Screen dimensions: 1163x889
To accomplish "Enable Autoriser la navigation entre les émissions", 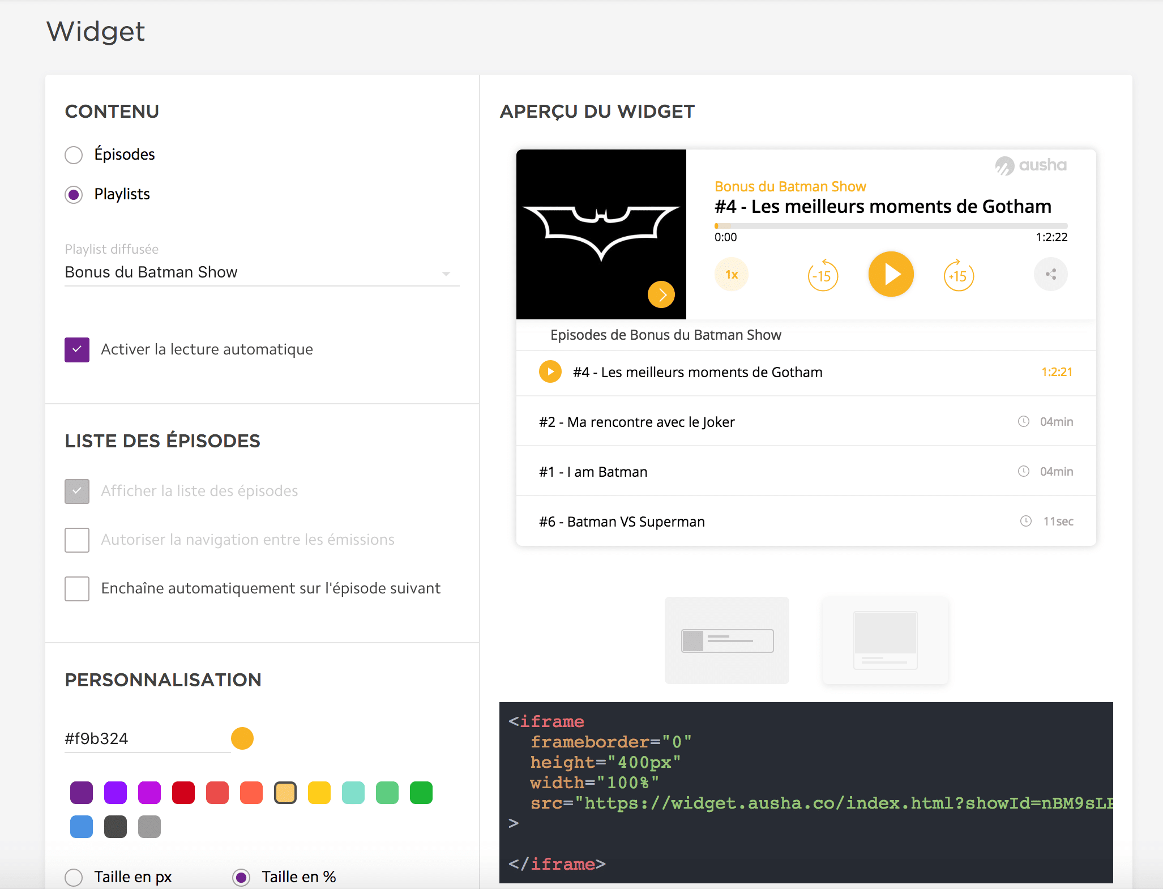I will 77,540.
